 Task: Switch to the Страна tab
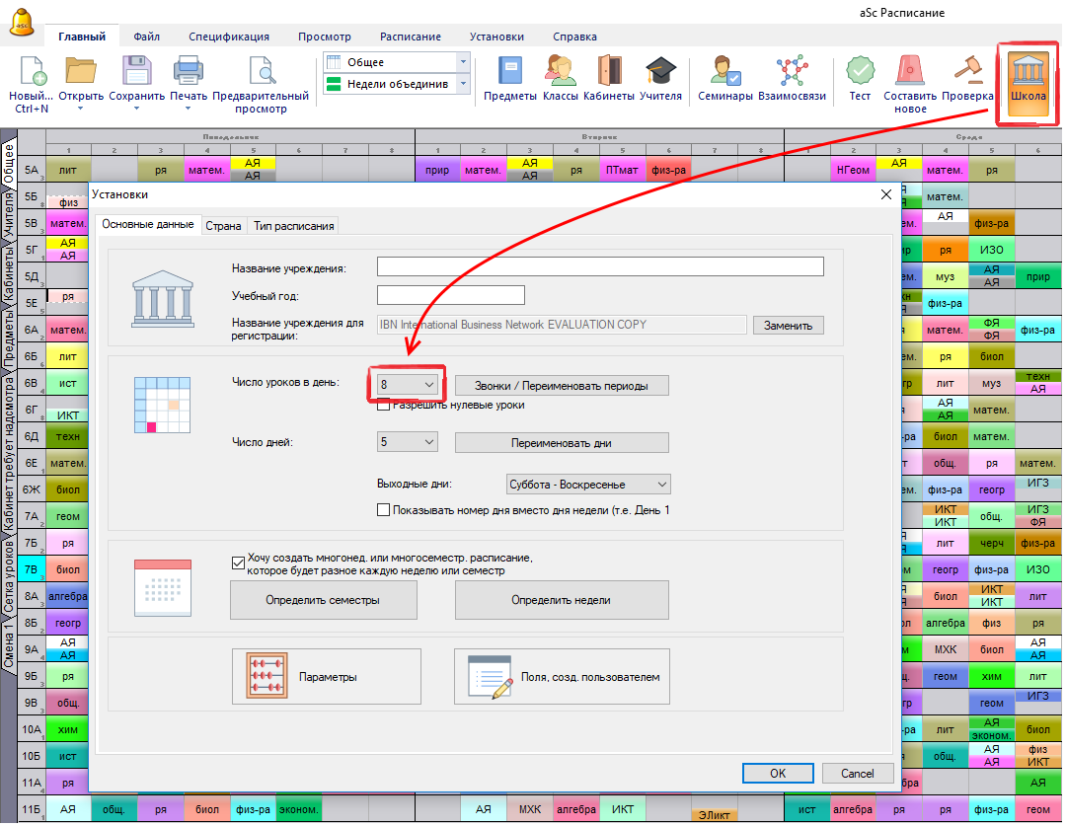(223, 226)
